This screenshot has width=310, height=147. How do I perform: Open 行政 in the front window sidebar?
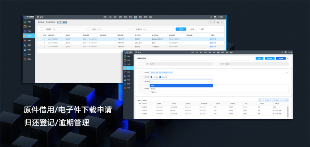point(128,60)
